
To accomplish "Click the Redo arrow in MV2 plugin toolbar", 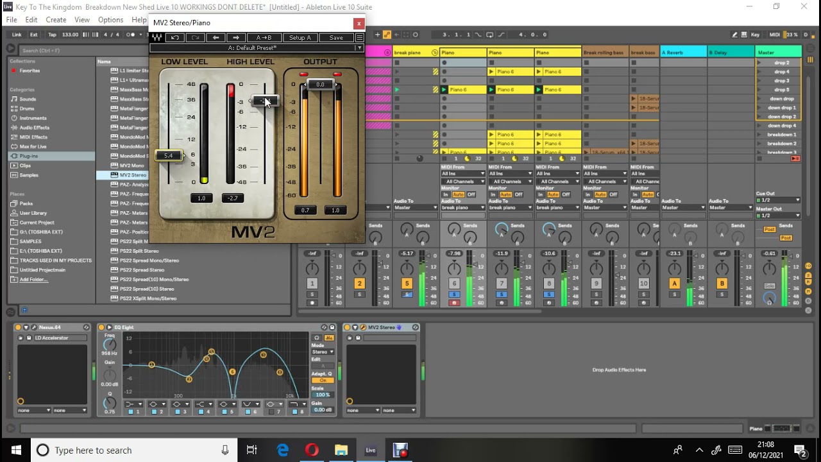I will coord(195,38).
